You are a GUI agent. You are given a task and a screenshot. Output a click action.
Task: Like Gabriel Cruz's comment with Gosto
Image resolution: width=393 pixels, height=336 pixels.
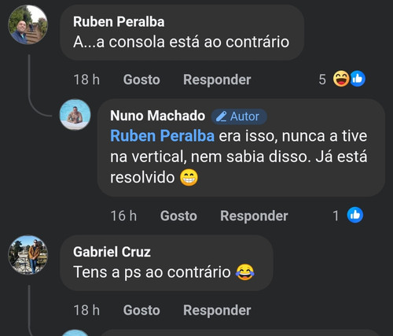pos(141,310)
